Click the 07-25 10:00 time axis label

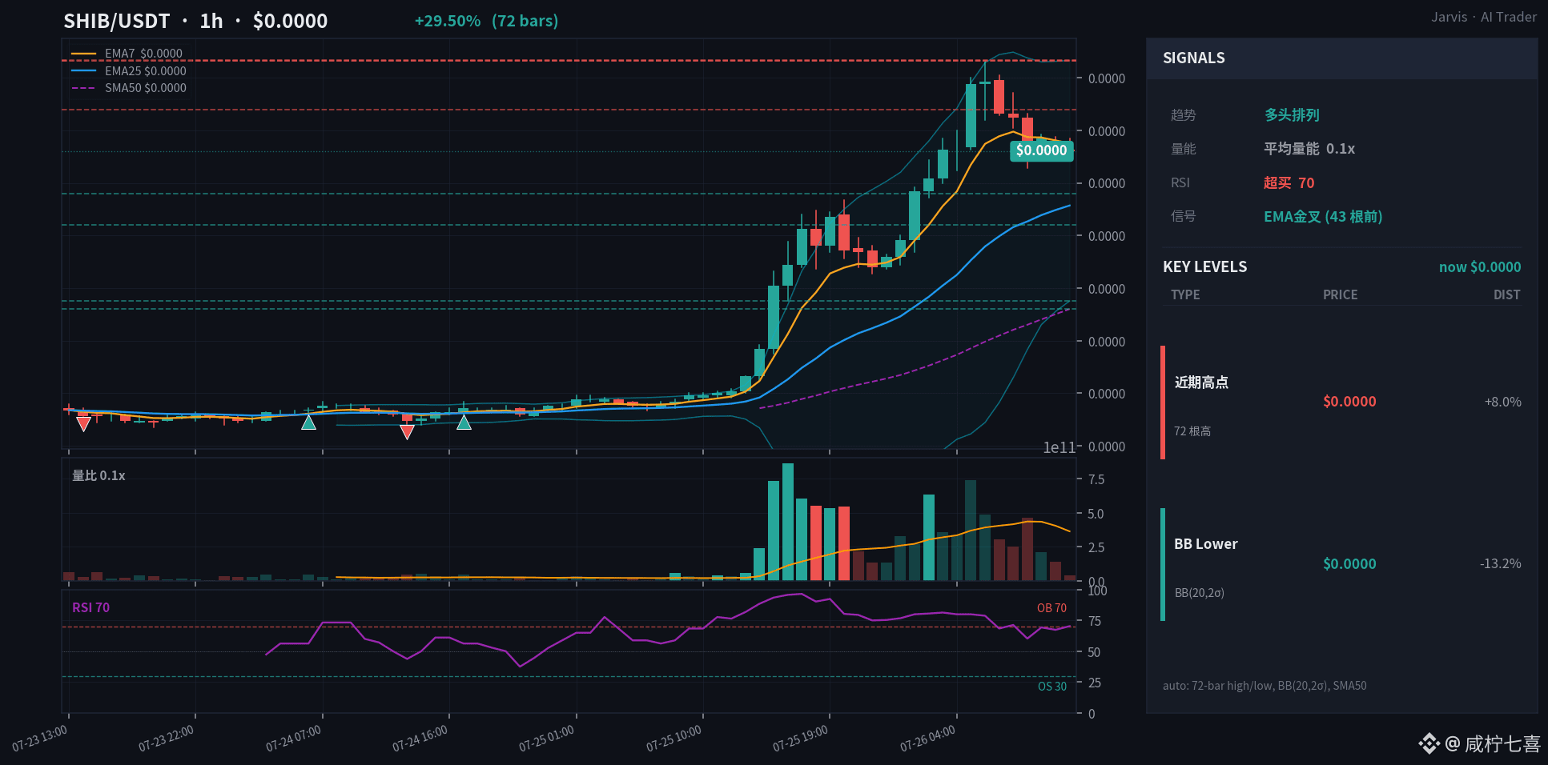[x=674, y=739]
